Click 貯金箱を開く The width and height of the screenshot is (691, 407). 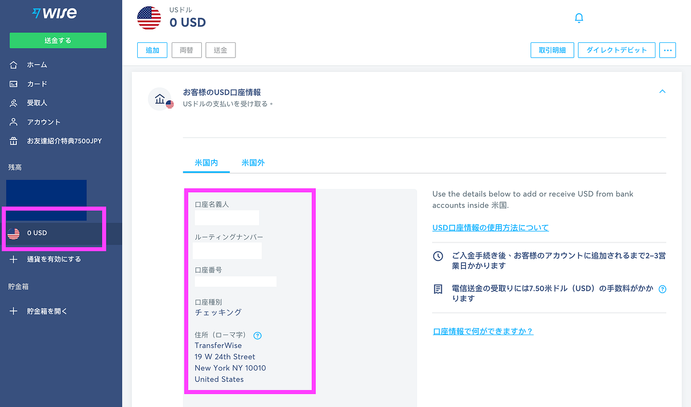(x=47, y=311)
